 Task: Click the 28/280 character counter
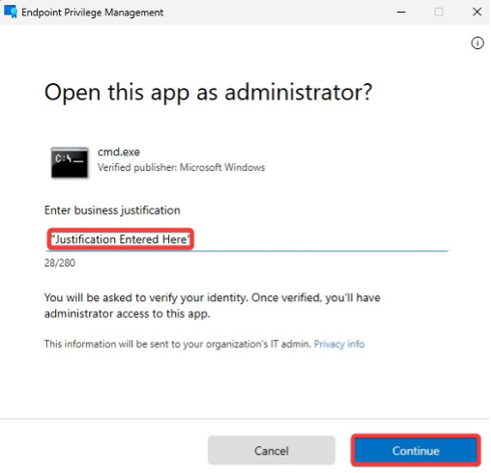point(60,263)
